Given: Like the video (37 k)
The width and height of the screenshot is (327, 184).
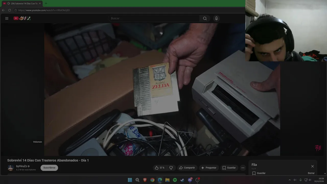Looking at the screenshot, I should (160, 168).
